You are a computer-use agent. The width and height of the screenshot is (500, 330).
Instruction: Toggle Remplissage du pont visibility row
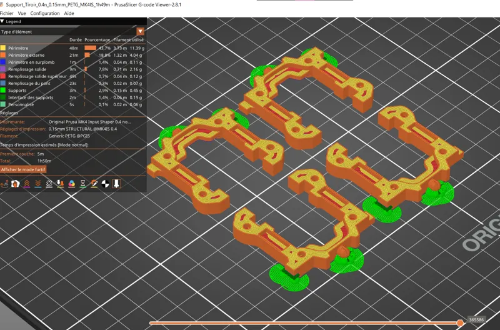click(x=72, y=83)
